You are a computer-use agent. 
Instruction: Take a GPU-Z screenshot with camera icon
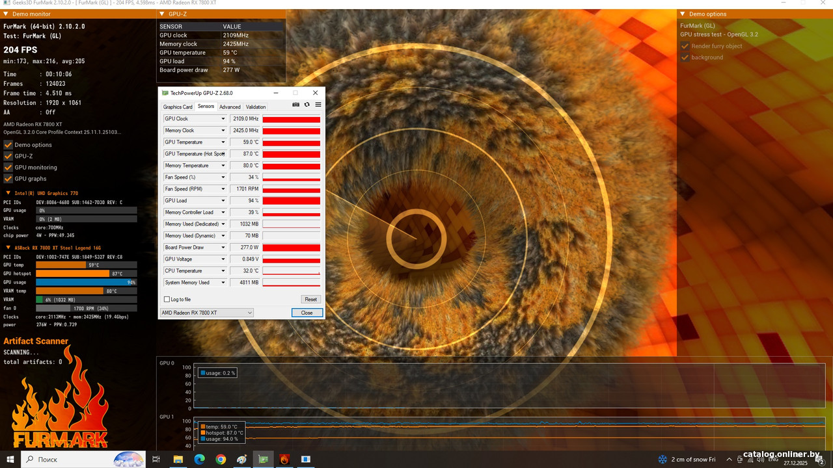296,105
